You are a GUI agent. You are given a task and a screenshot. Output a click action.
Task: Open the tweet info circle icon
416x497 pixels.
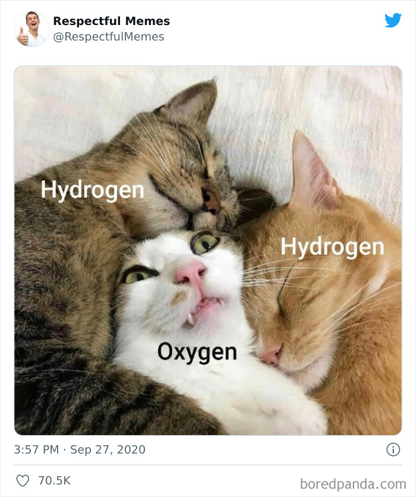point(393,449)
